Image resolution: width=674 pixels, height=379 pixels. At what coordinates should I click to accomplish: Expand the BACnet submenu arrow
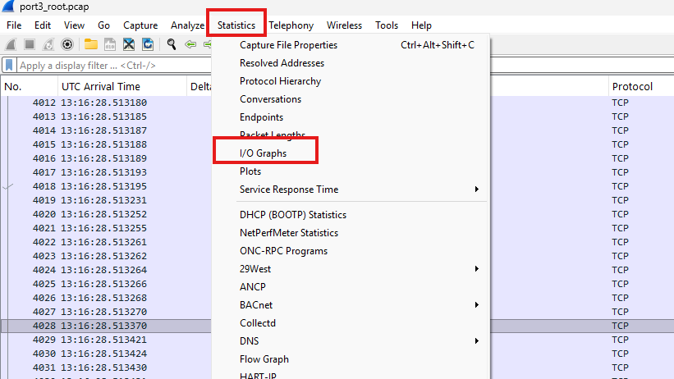(x=476, y=304)
